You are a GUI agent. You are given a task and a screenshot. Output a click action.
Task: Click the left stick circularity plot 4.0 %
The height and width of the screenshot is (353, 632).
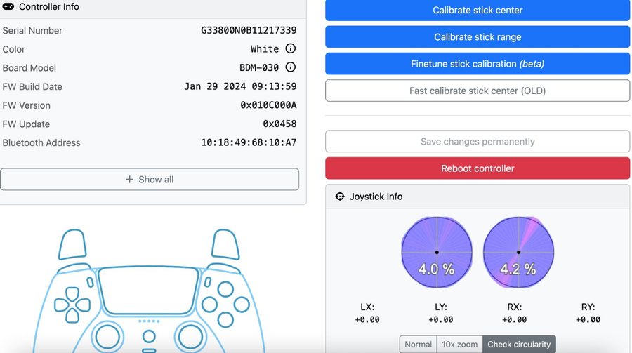coord(437,252)
